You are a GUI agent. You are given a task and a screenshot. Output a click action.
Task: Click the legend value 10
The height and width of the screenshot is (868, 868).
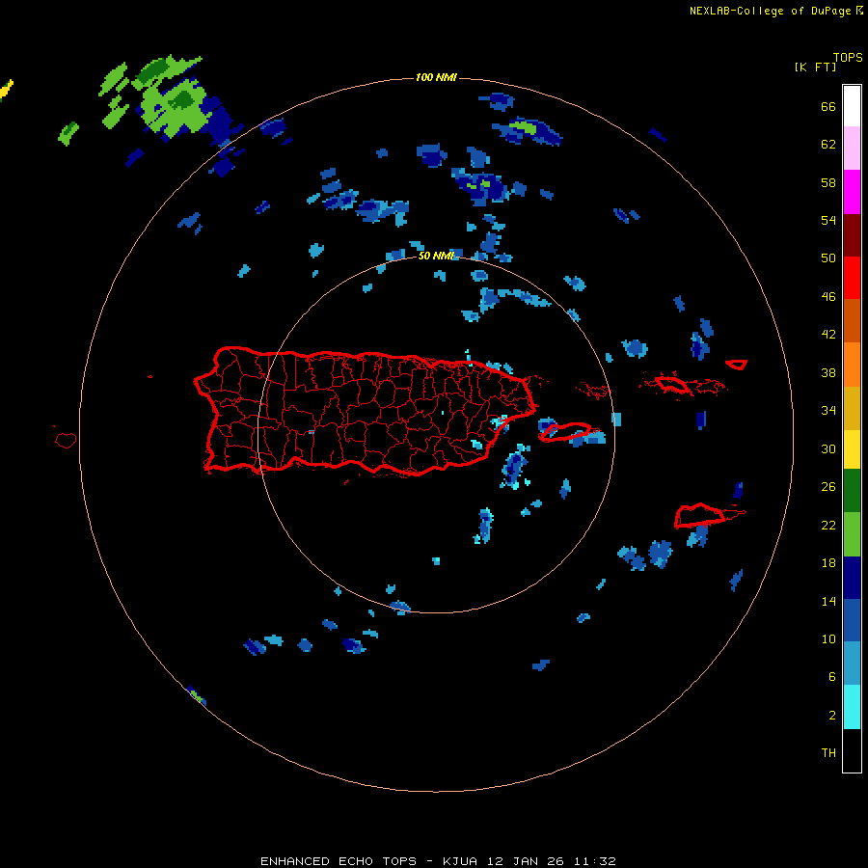828,638
